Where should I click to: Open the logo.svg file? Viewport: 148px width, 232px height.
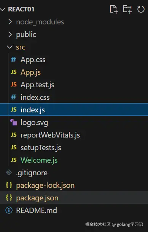coord(34,123)
